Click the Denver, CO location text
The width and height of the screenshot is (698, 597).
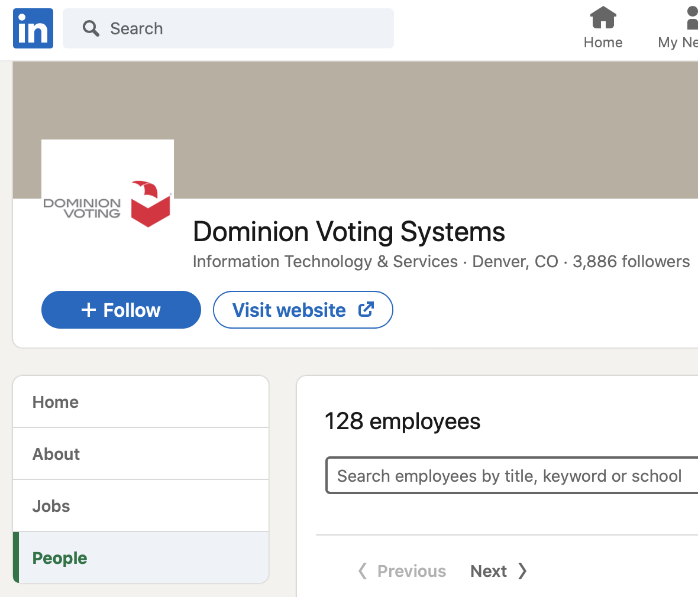coord(515,262)
